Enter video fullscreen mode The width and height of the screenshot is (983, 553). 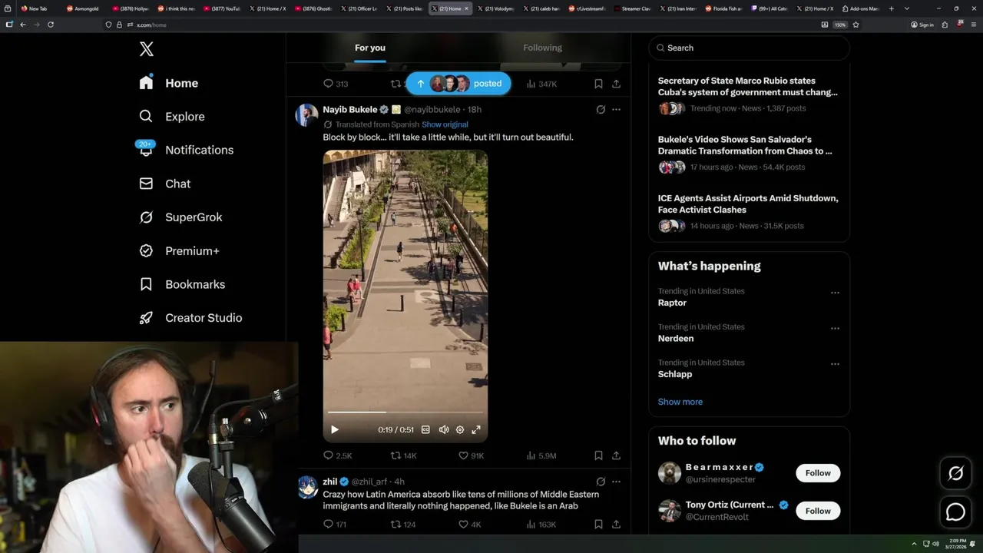(x=476, y=430)
